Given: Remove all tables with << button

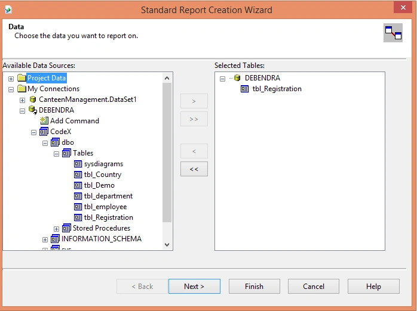Looking at the screenshot, I should point(194,169).
